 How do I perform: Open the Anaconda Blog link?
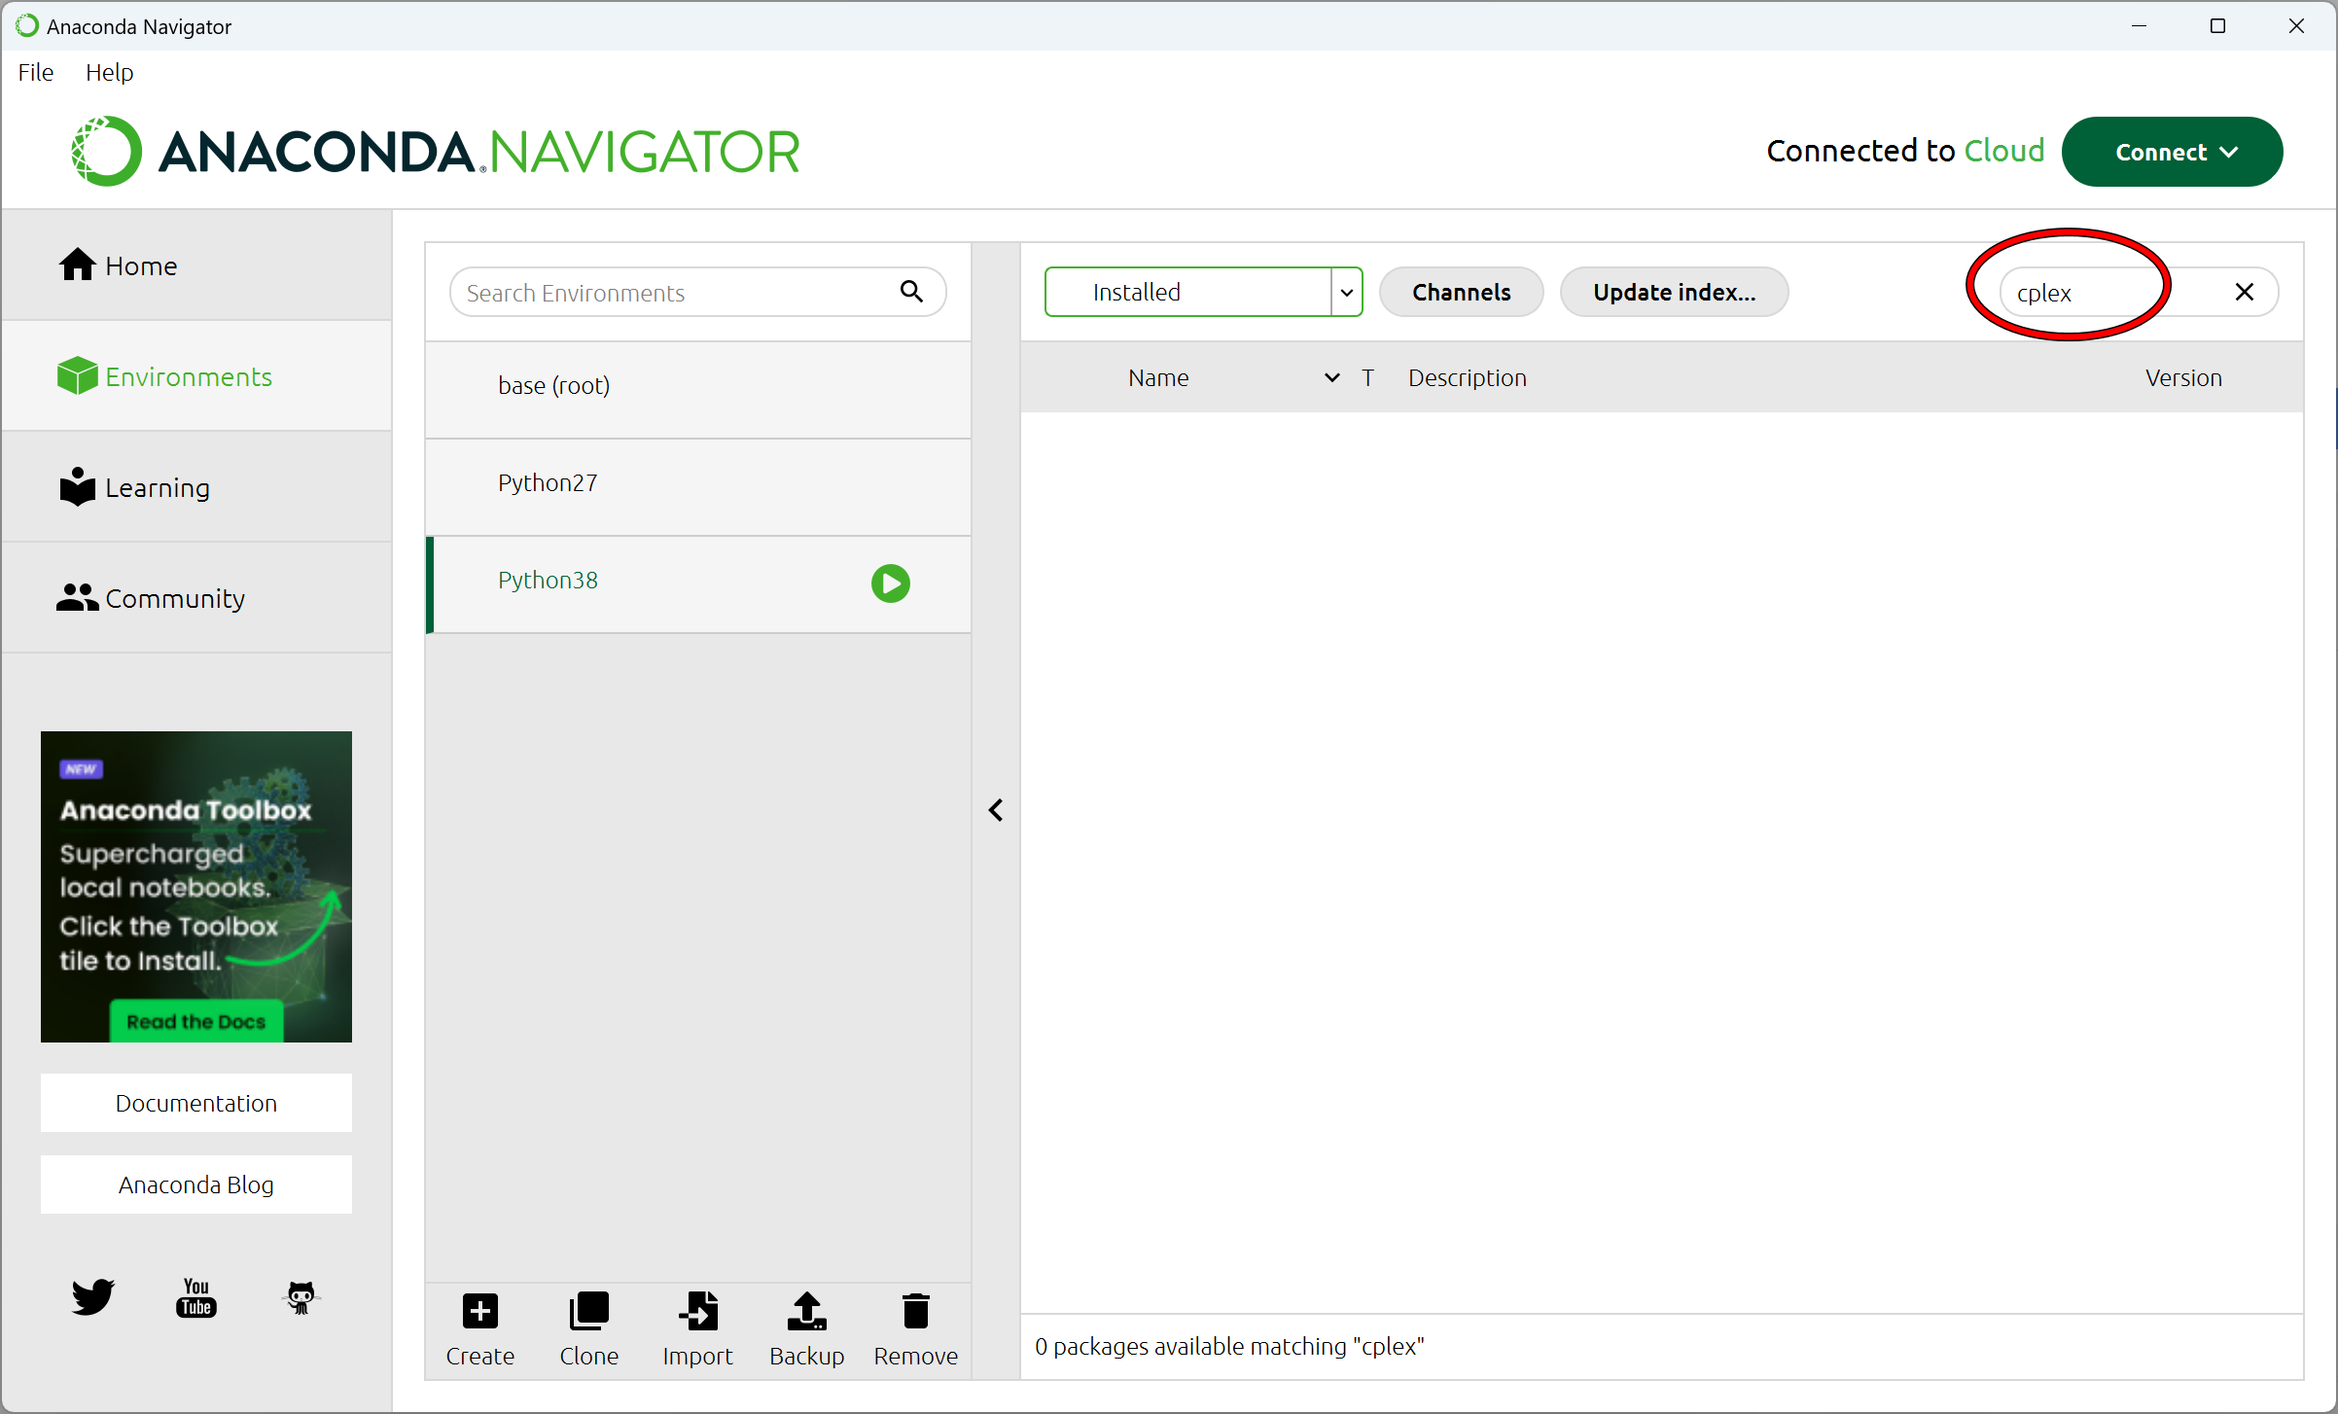click(x=195, y=1184)
